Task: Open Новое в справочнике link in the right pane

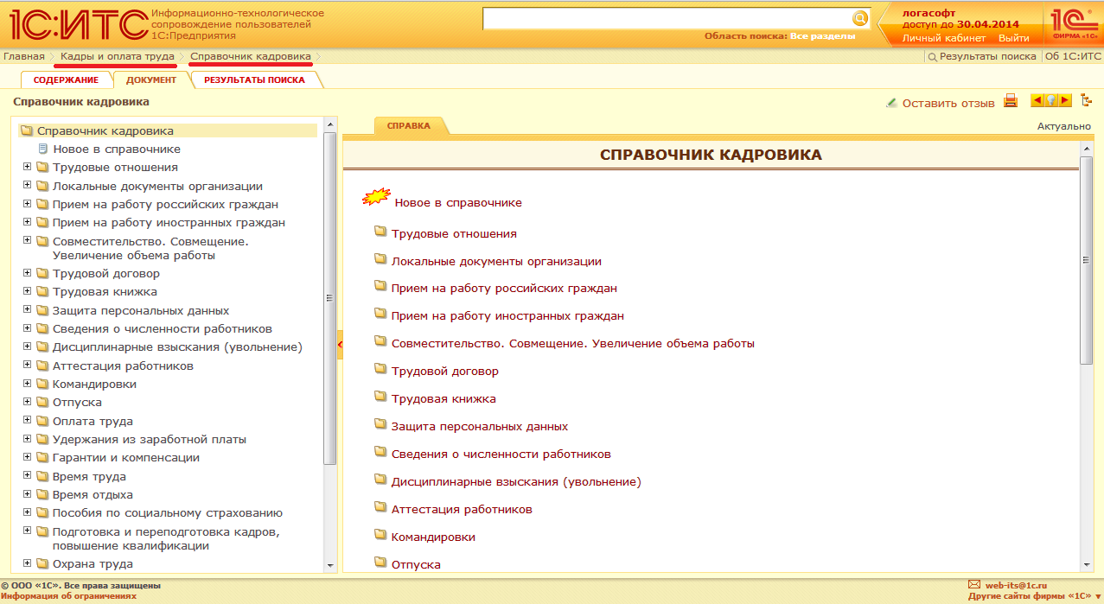Action: (x=458, y=202)
